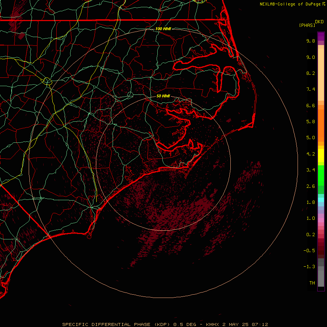The image size is (327, 327).
Task: Click the SPECIFIC DIFFERENTIAL PHASE (KDP) caption text
Action: pyautogui.click(x=117, y=324)
